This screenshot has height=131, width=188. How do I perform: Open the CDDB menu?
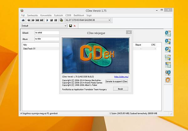pyautogui.click(x=68, y=15)
